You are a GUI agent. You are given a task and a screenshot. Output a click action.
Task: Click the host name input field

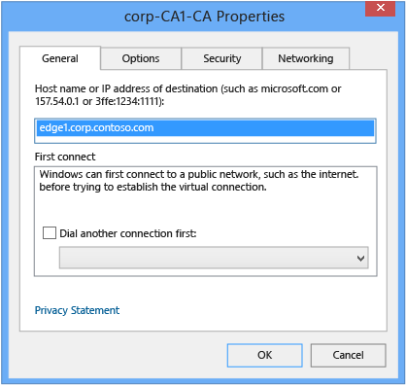coord(205,130)
